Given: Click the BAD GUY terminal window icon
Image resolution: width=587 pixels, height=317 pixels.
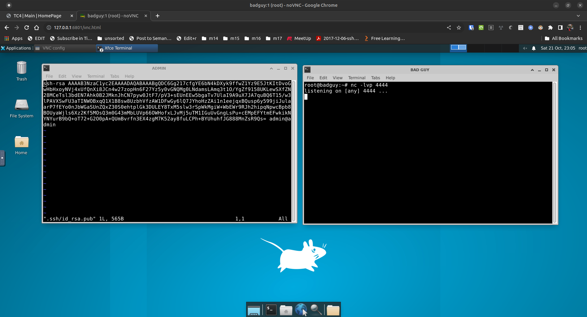Looking at the screenshot, I should [307, 70].
